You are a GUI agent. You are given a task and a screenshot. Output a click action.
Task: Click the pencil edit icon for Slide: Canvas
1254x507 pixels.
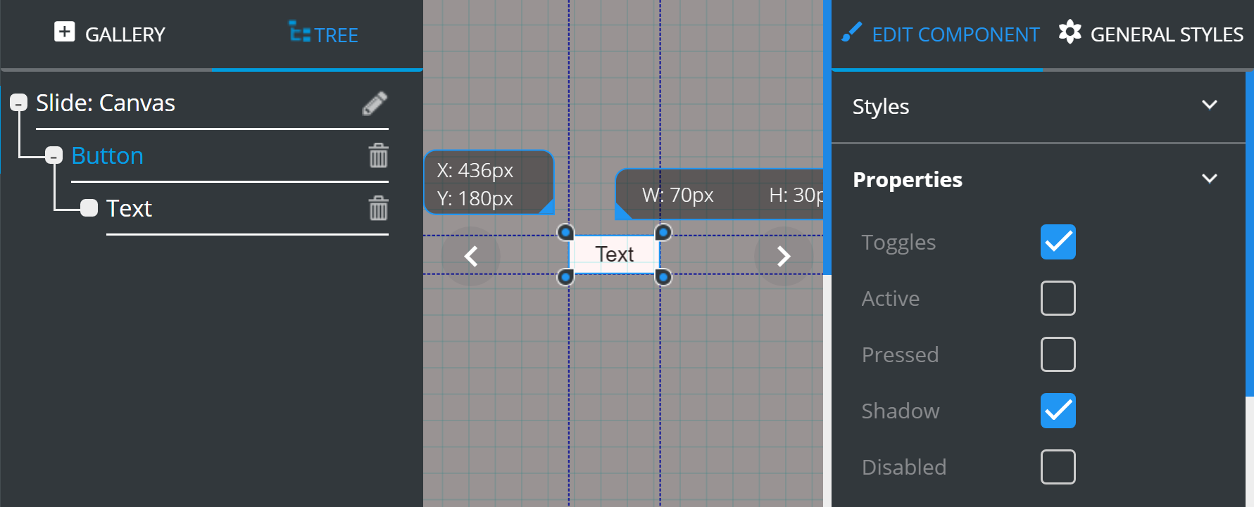click(375, 103)
